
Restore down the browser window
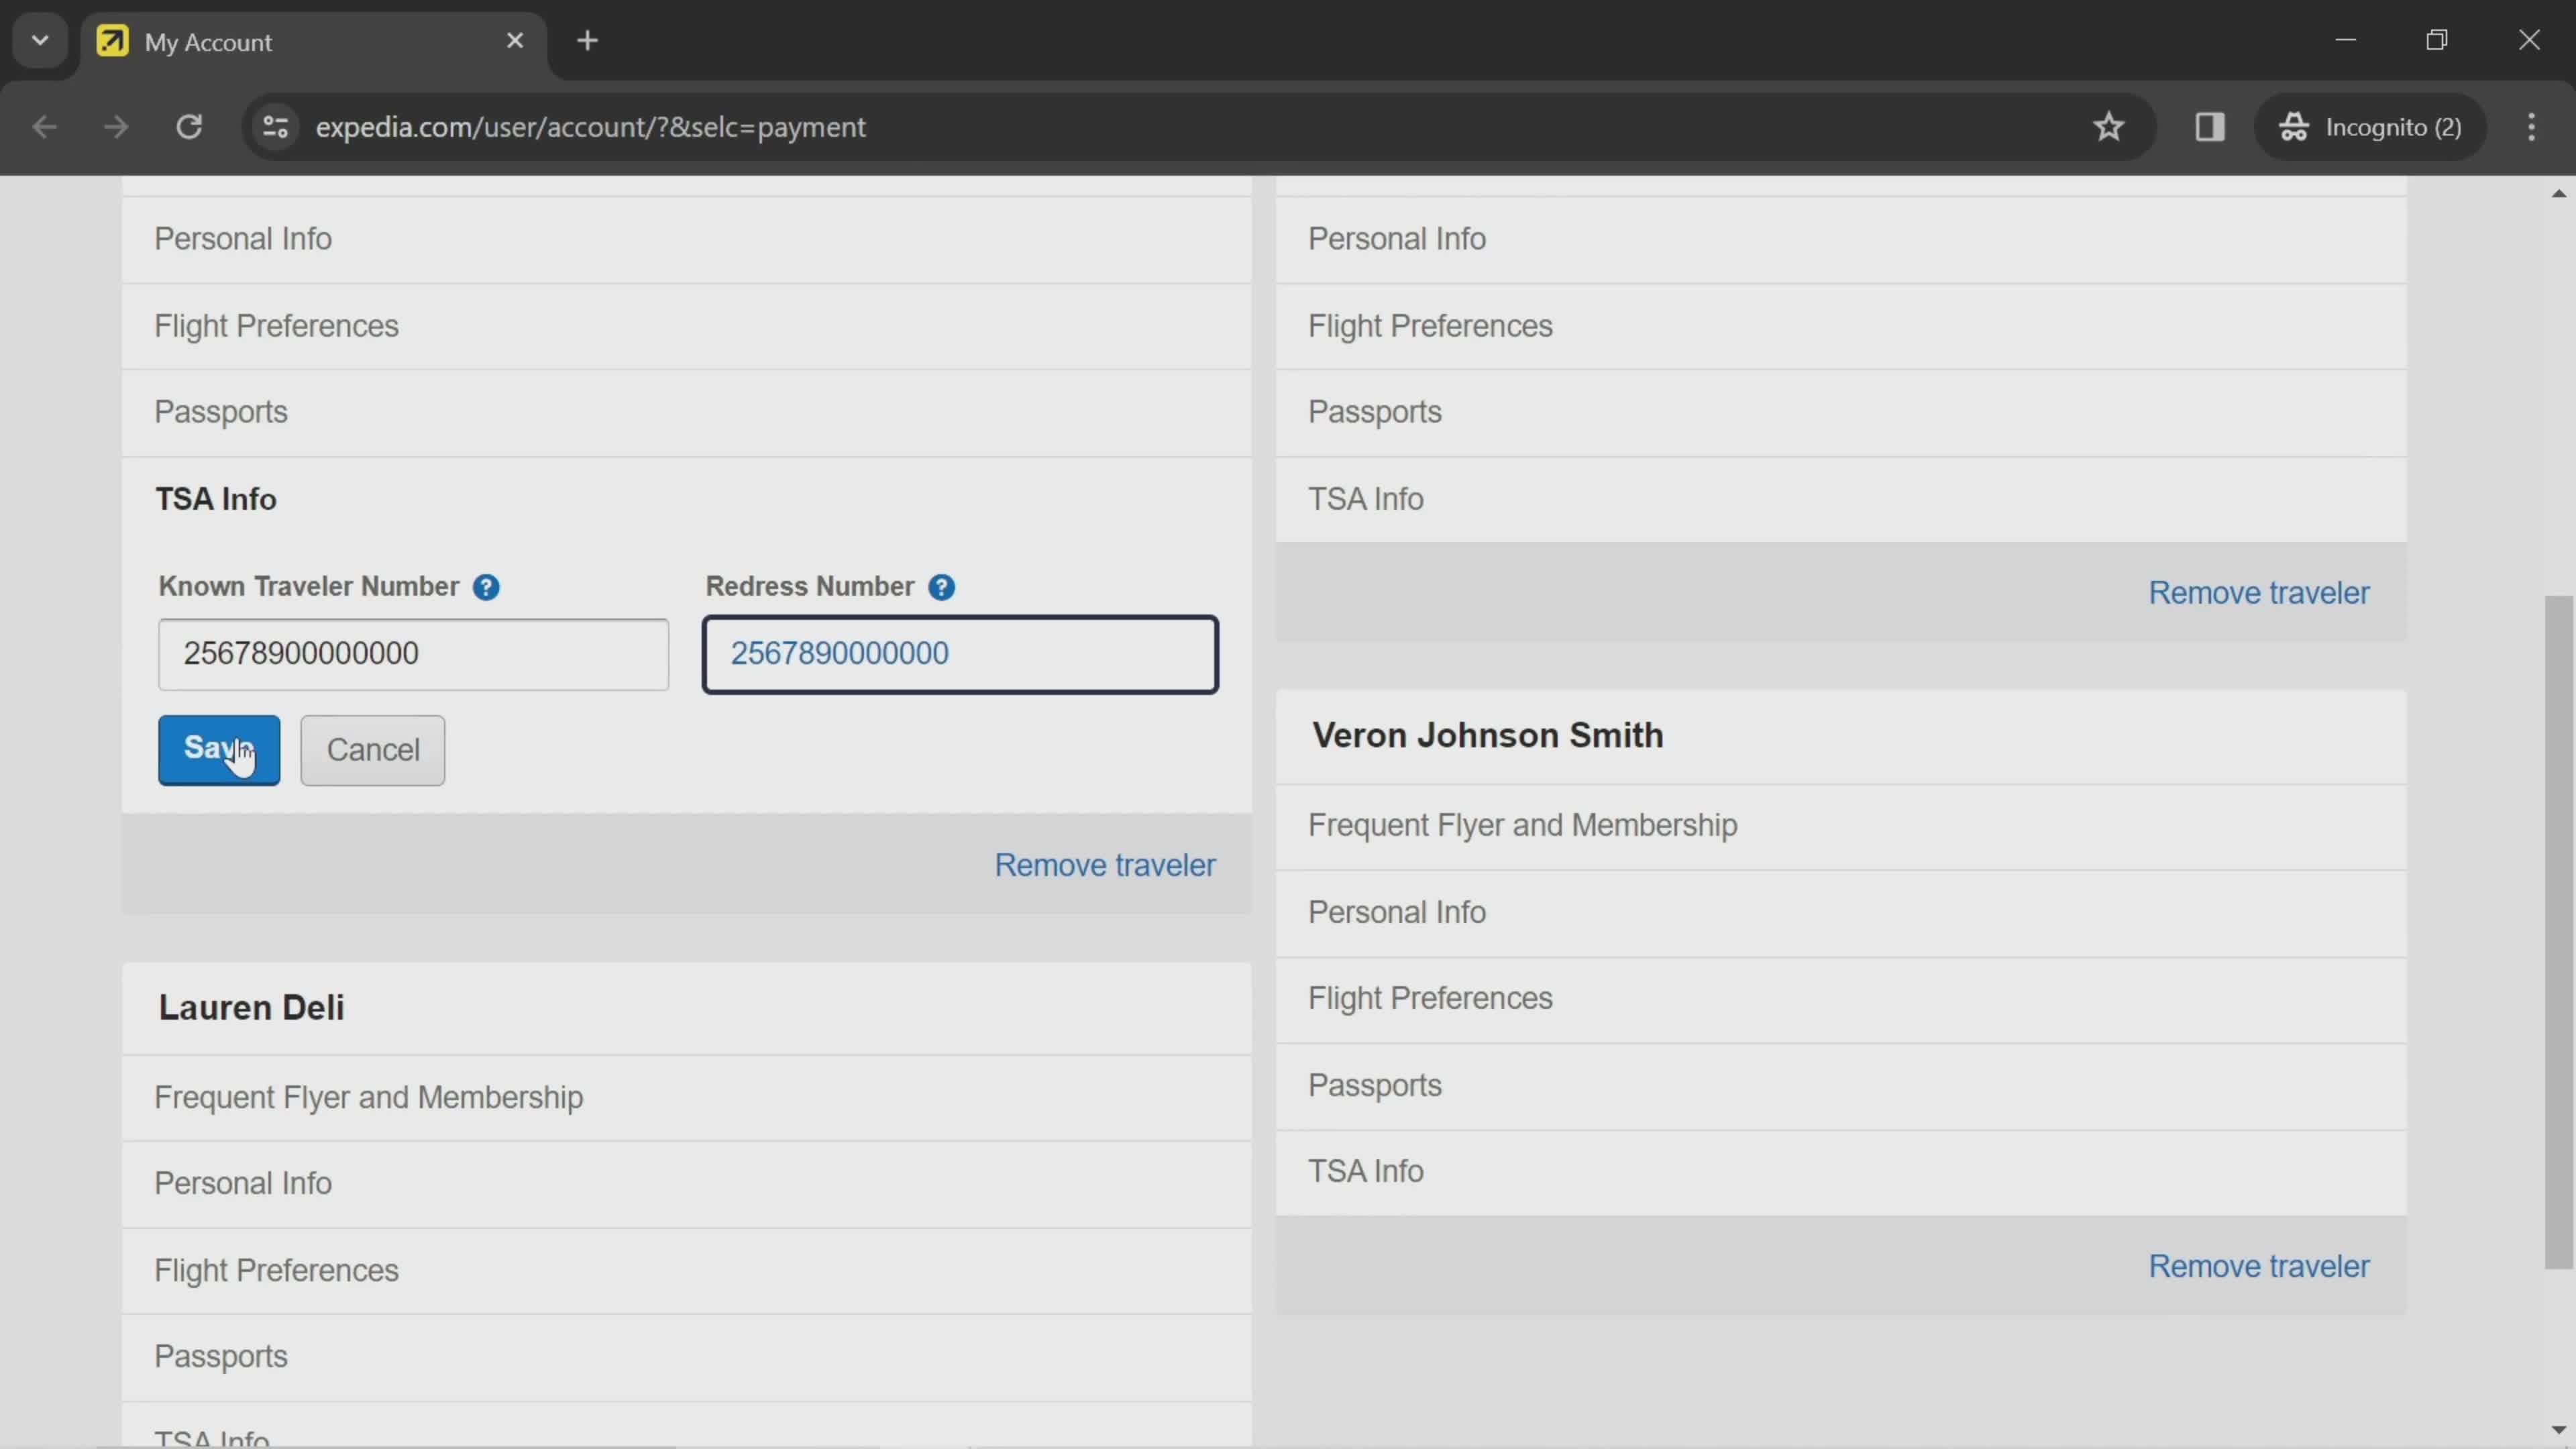2437,40
